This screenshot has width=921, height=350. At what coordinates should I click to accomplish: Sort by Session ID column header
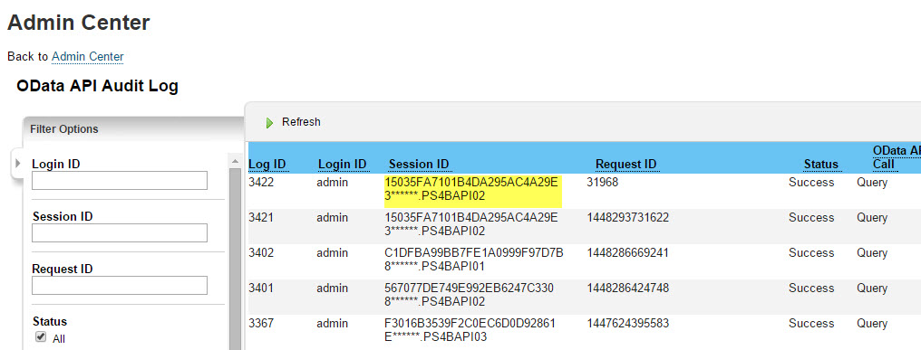(x=419, y=165)
